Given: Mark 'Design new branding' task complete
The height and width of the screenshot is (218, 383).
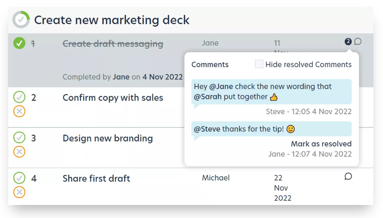Looking at the screenshot, I should (19, 137).
